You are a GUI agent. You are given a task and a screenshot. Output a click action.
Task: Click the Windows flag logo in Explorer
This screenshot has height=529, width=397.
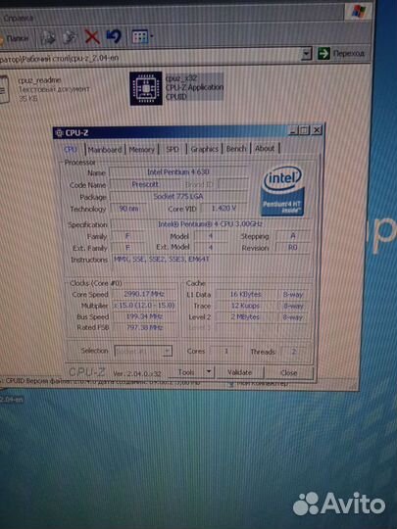(359, 12)
